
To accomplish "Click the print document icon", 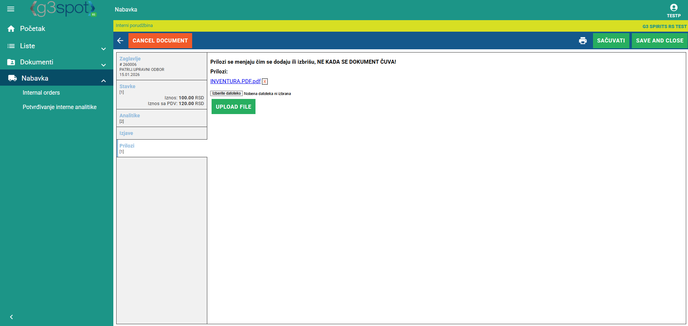I will point(583,41).
